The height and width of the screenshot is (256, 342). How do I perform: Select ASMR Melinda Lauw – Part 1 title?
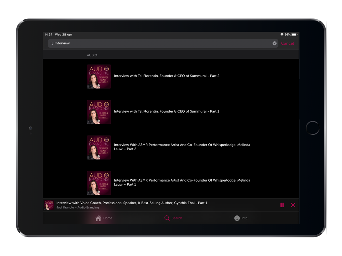tap(182, 182)
